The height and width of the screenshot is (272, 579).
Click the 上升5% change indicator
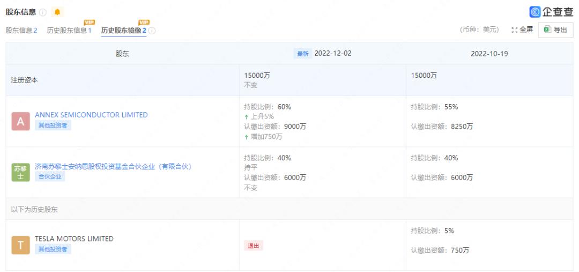pyautogui.click(x=259, y=117)
